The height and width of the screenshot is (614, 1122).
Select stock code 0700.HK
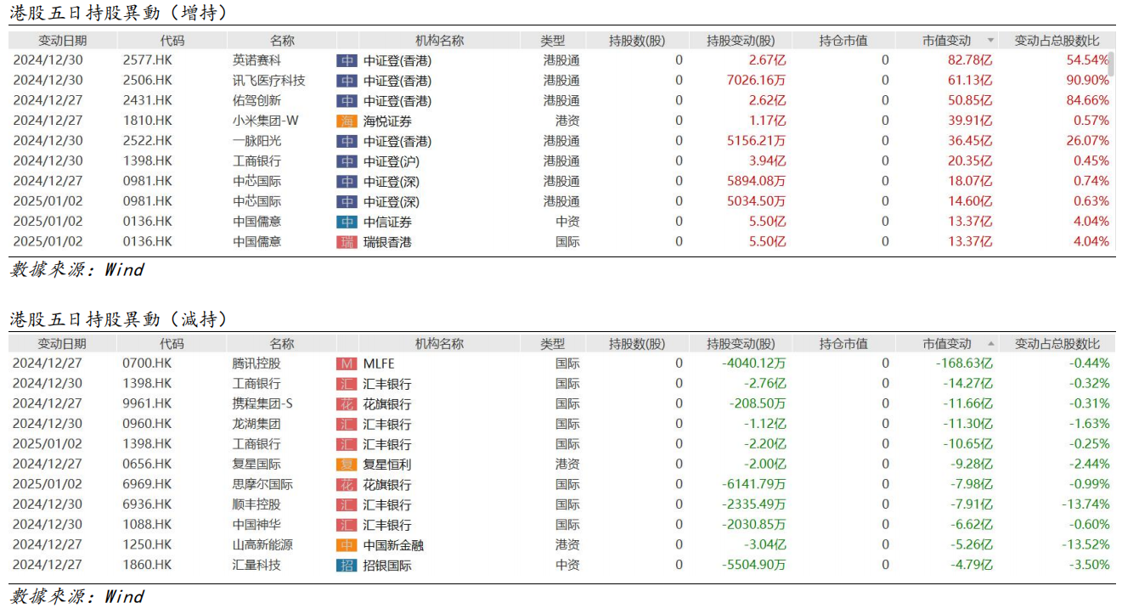point(147,363)
